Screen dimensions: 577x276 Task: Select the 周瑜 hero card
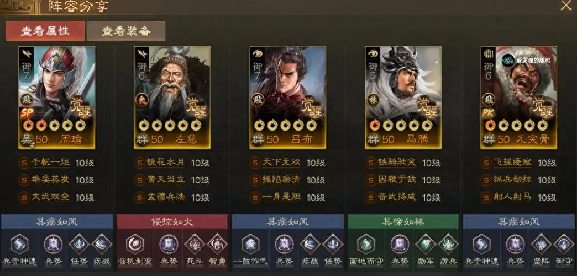click(x=57, y=98)
